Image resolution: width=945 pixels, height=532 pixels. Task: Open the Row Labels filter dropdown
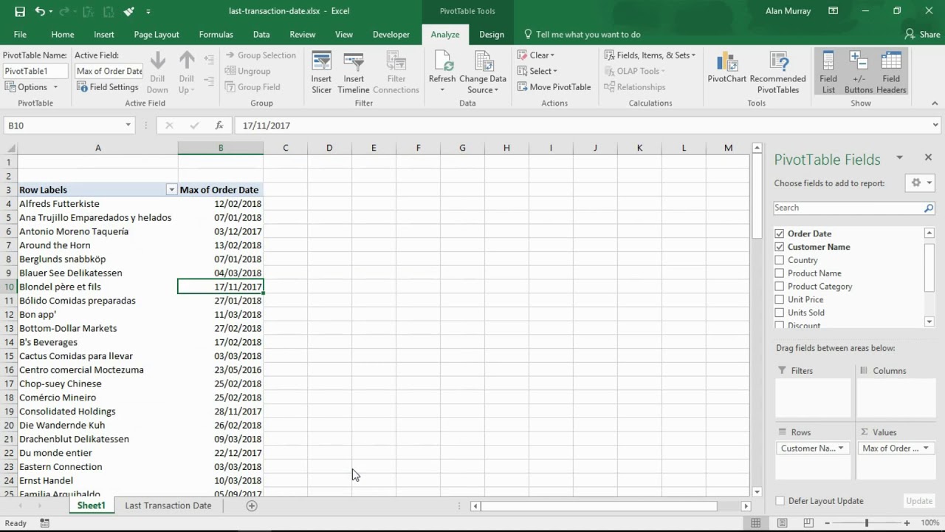point(171,189)
